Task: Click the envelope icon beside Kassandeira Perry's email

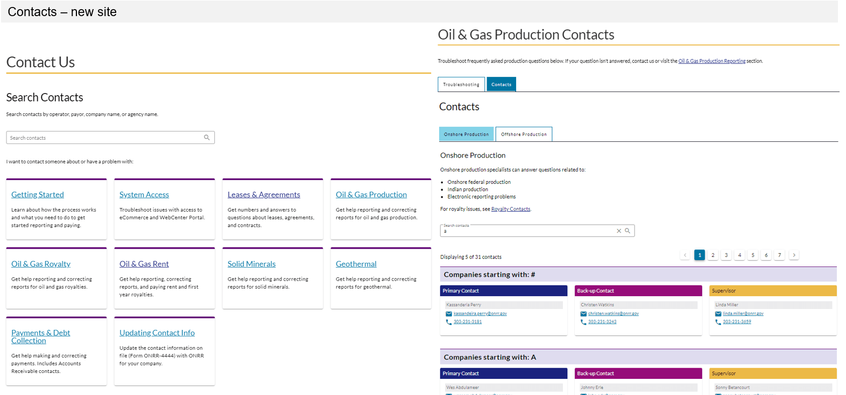Action: (449, 314)
